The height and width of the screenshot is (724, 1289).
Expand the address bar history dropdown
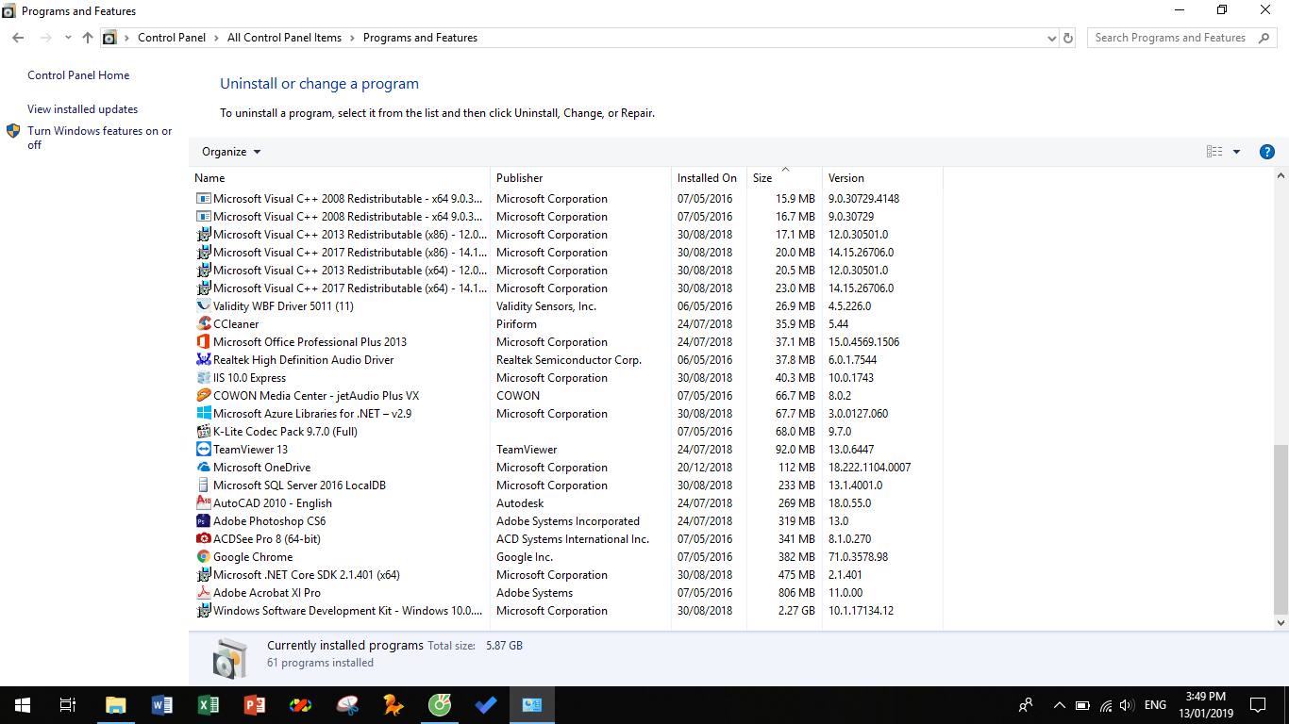point(1052,38)
